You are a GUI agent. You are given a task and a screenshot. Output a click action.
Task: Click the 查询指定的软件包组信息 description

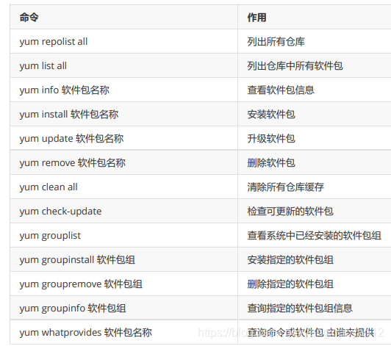315,308
